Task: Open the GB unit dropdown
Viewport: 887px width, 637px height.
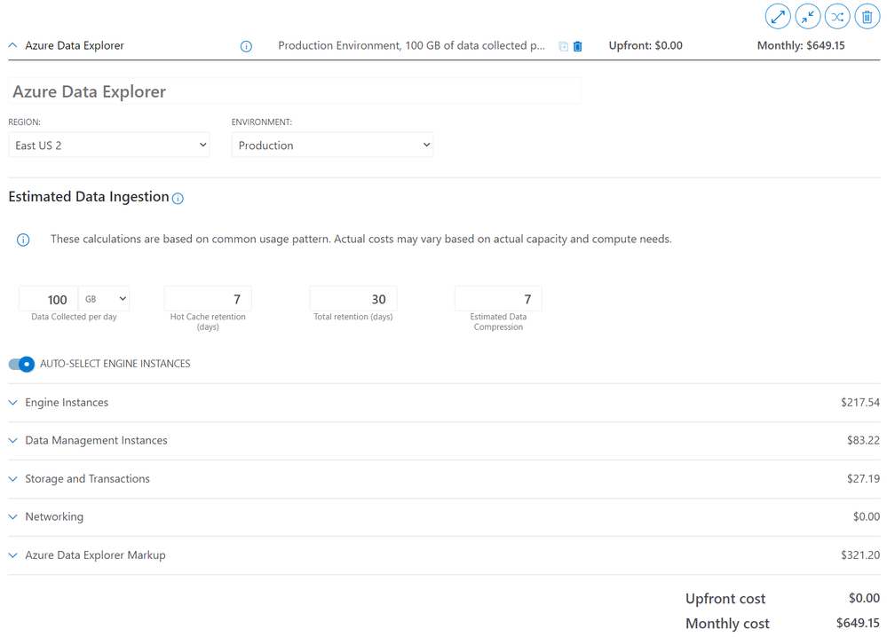Action: [104, 298]
